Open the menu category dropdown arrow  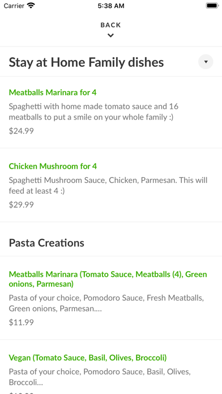pos(206,62)
